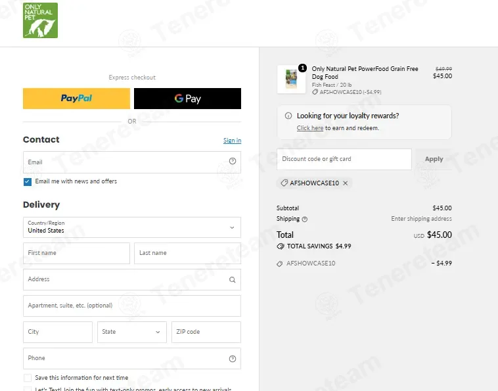
Task: Click the Total Savings tag icon
Action: coord(281,246)
